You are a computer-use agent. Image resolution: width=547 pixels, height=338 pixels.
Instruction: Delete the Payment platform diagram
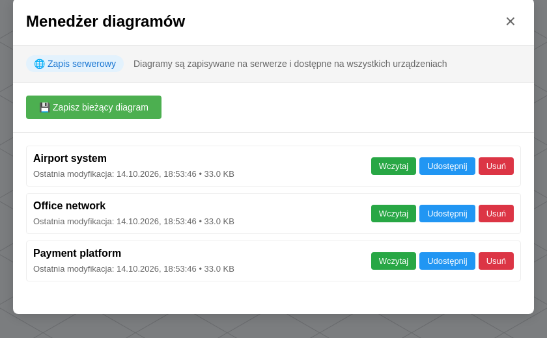tap(496, 261)
